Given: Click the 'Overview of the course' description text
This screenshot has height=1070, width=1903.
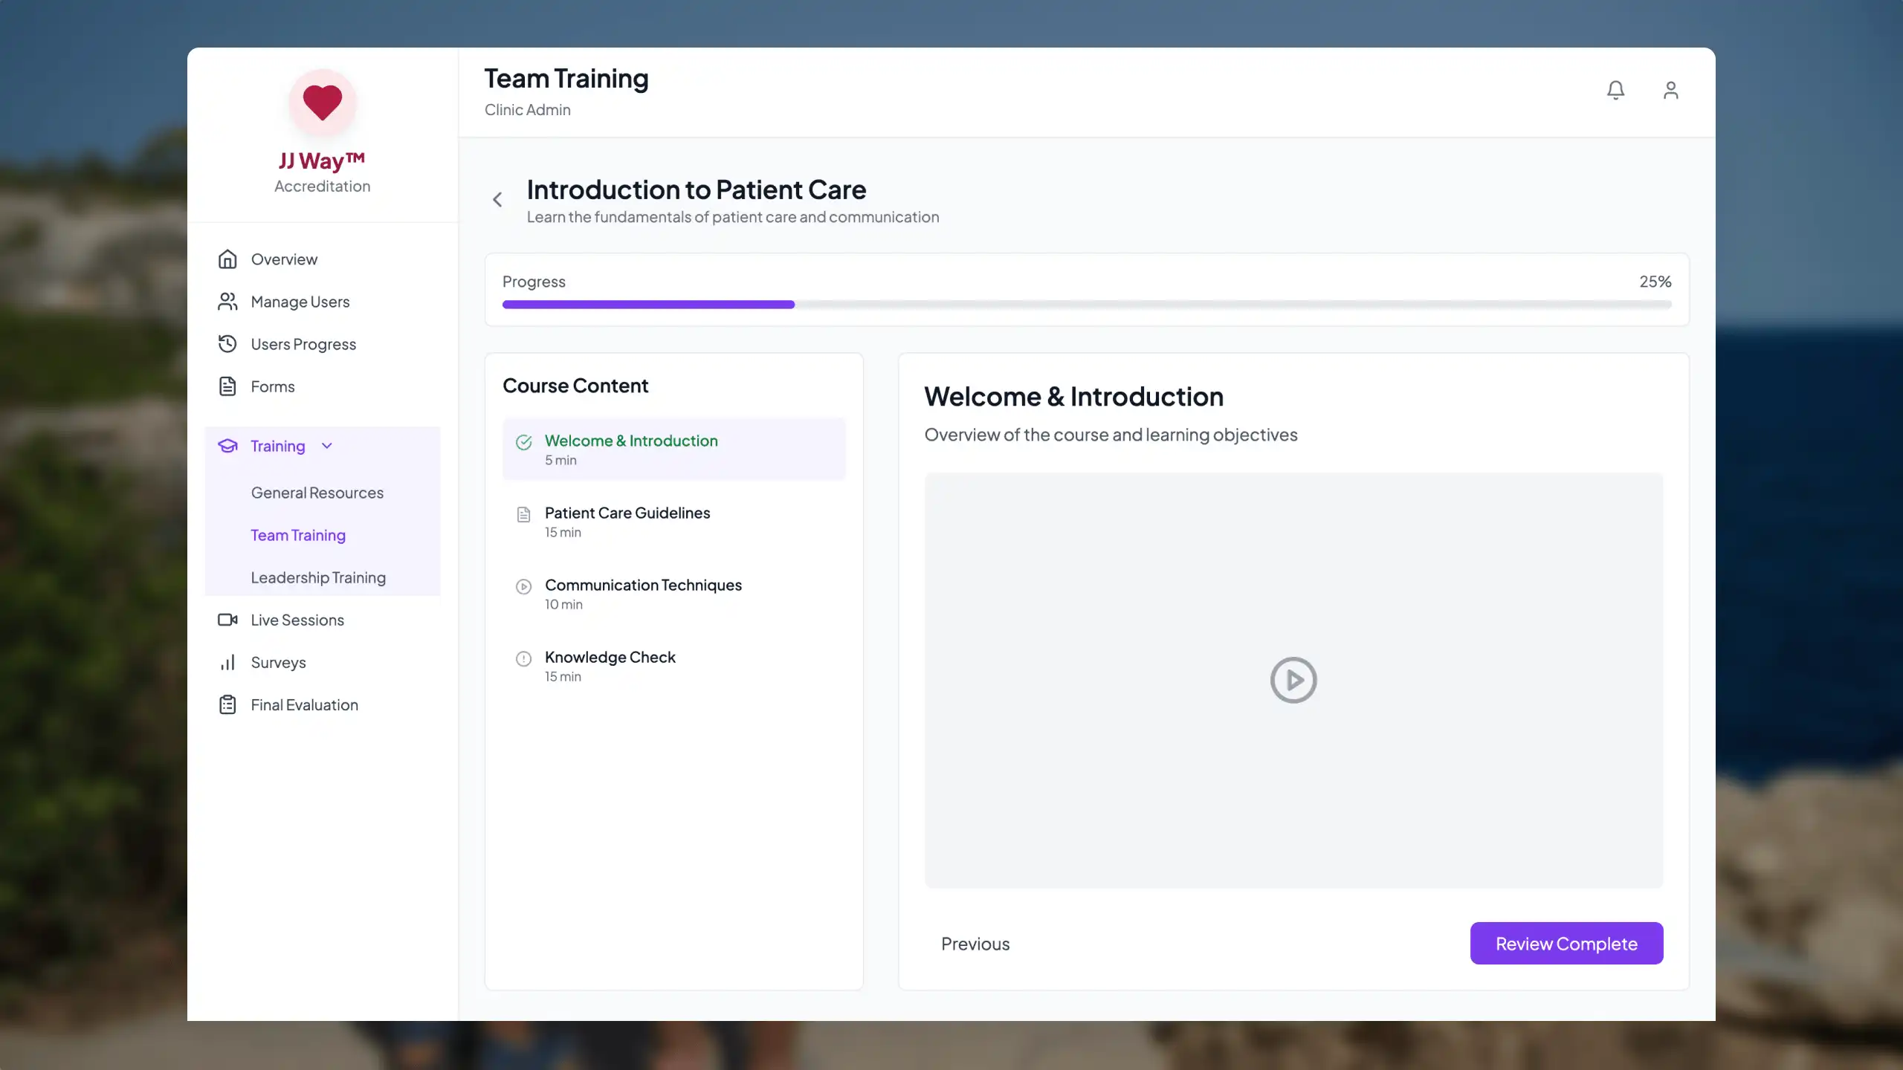Looking at the screenshot, I should (x=1111, y=435).
